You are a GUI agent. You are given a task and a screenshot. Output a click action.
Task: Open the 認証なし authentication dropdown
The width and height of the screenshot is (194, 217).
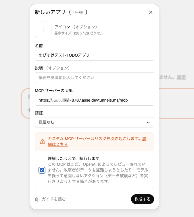coord(95,122)
